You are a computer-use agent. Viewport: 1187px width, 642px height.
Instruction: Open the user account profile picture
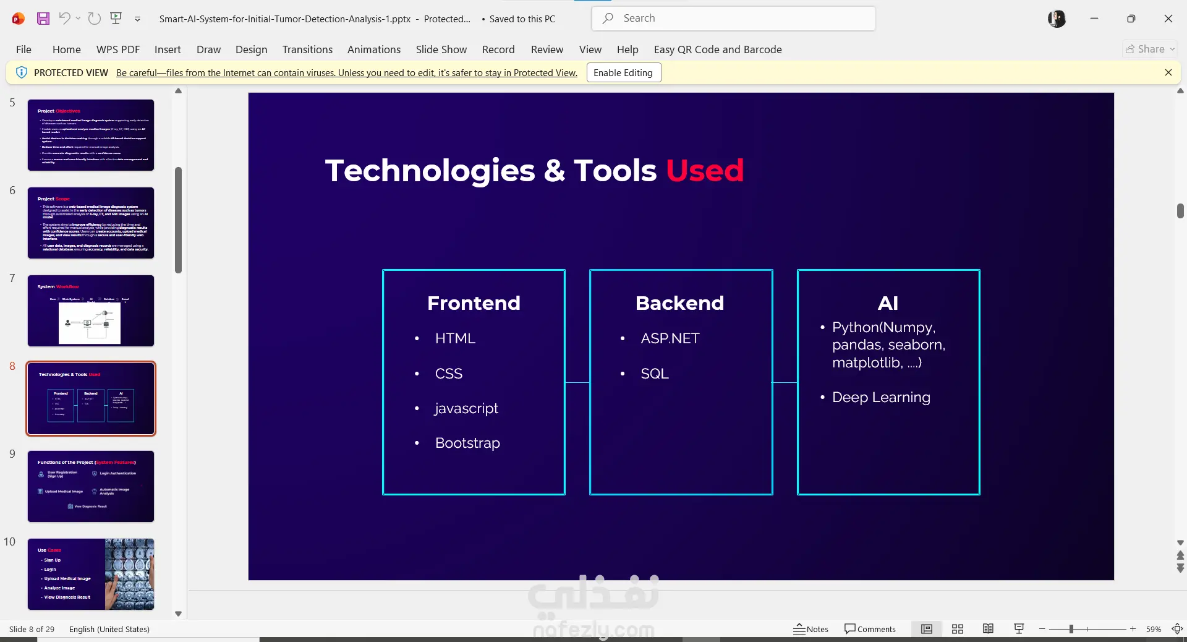[1057, 19]
